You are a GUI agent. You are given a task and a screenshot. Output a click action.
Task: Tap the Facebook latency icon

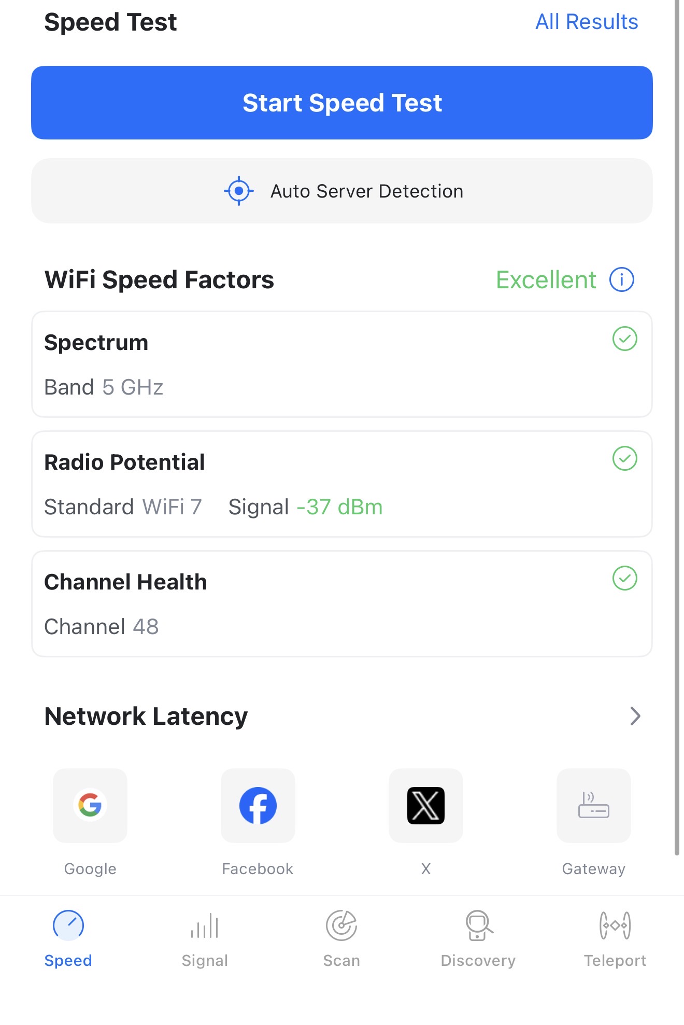click(258, 805)
